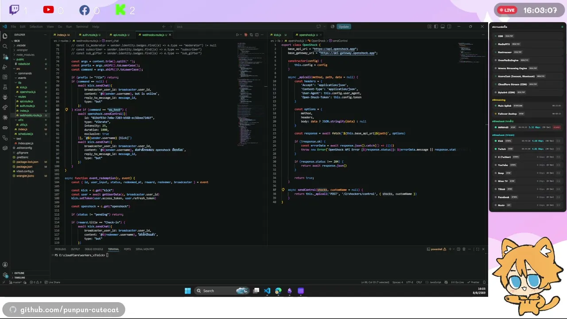The width and height of the screenshot is (567, 319).
Task: Open Manage gear icon in activity bar
Action: click(x=5, y=275)
